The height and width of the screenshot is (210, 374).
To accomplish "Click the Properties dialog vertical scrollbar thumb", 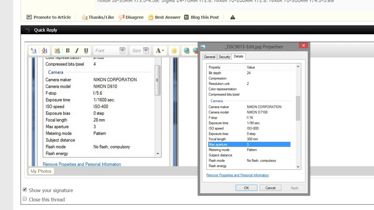I will point(298,108).
